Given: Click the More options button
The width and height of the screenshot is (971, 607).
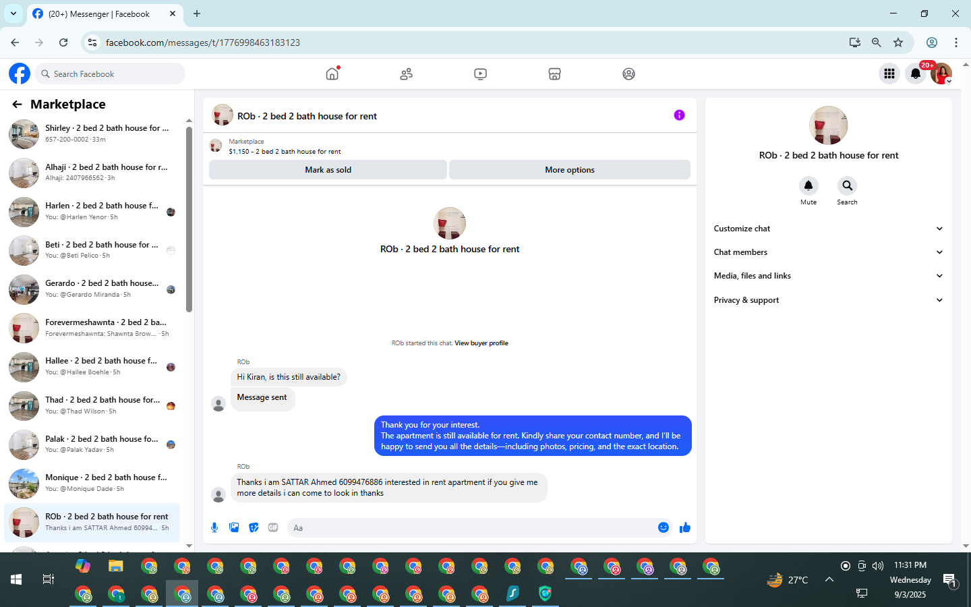Looking at the screenshot, I should [570, 170].
